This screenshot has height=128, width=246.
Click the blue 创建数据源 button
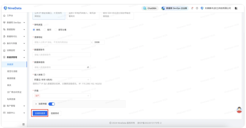pyautogui.click(x=40, y=113)
